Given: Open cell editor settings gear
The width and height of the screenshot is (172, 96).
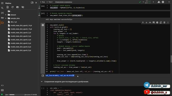Looking at the screenshot, I should coord(157,22).
